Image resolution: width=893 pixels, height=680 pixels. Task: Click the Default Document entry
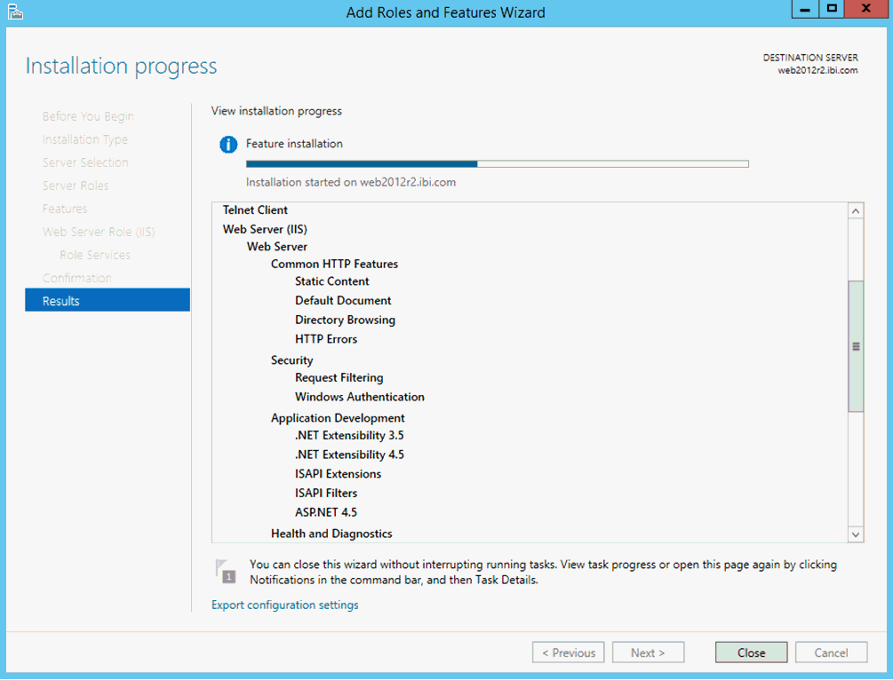coord(343,300)
